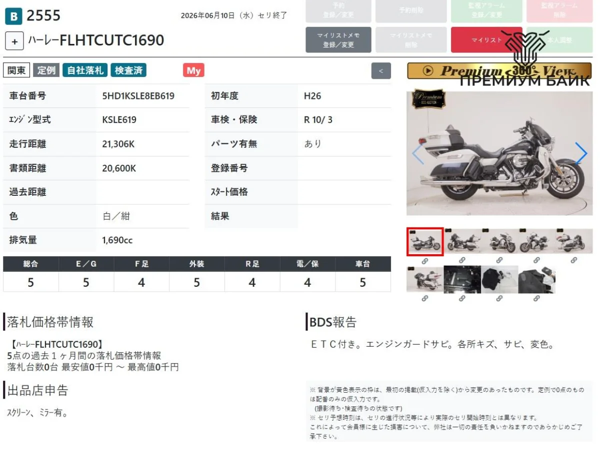Click the link icon under the third bottom-row thumbnail
600x466 pixels.
499,299
